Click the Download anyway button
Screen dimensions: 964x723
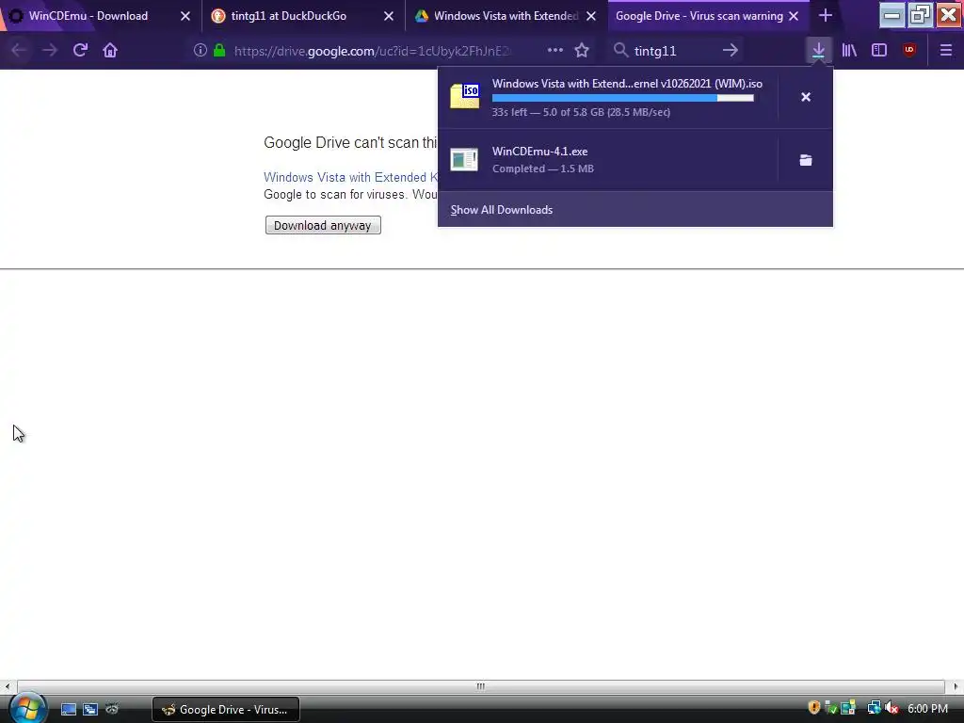click(323, 225)
